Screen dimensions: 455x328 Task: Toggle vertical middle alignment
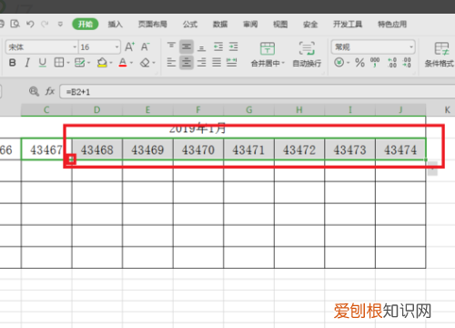187,46
